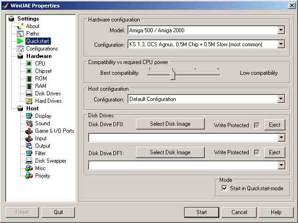
Task: Click the Cancel button
Action: 239,212
